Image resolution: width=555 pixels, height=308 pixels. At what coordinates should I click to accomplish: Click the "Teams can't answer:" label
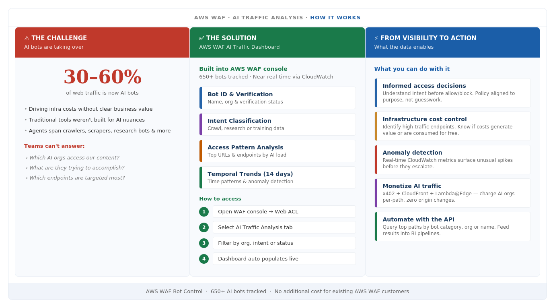(x=54, y=146)
